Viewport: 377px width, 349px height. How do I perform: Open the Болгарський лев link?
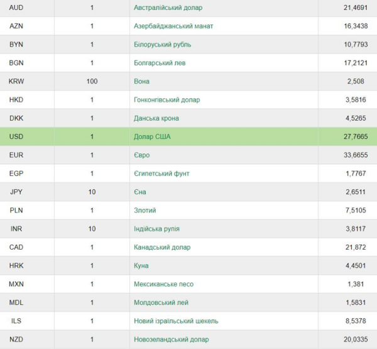point(160,63)
